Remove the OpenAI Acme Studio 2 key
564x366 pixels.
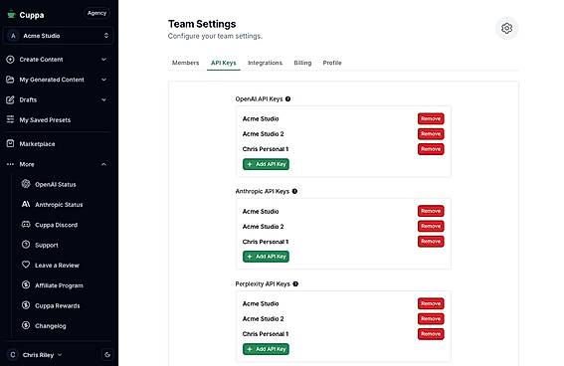431,133
